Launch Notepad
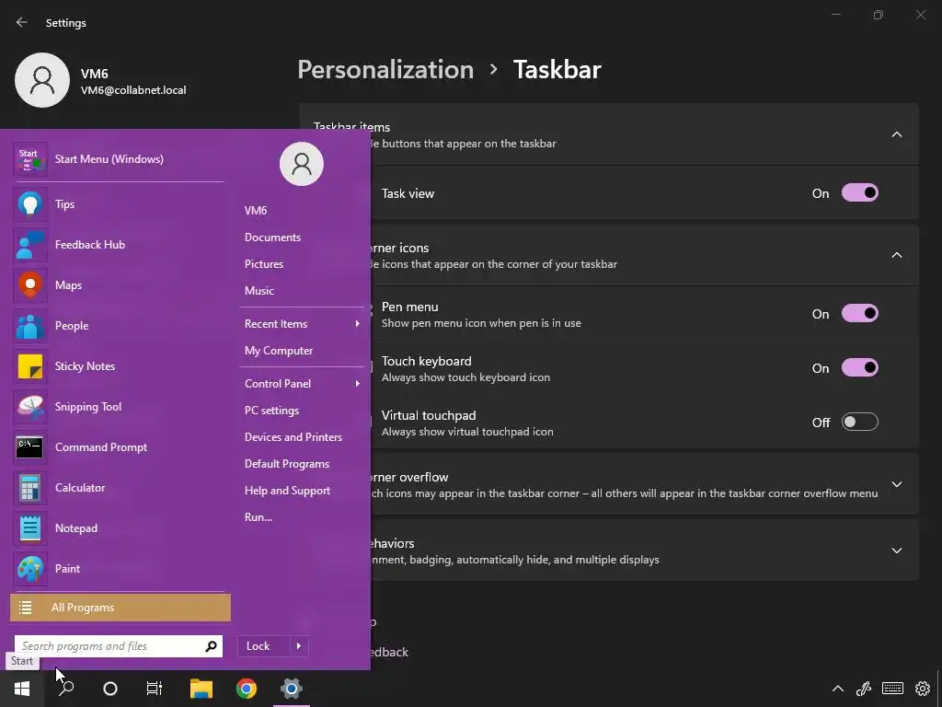This screenshot has width=942, height=707. point(119,528)
